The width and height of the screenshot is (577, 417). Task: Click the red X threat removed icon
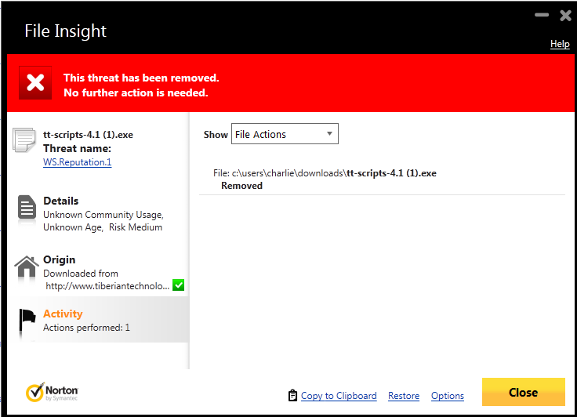[x=35, y=83]
